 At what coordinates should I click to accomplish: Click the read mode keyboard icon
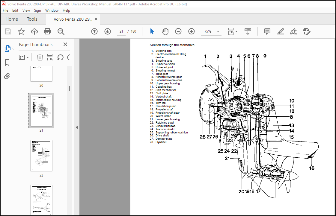coord(248,31)
